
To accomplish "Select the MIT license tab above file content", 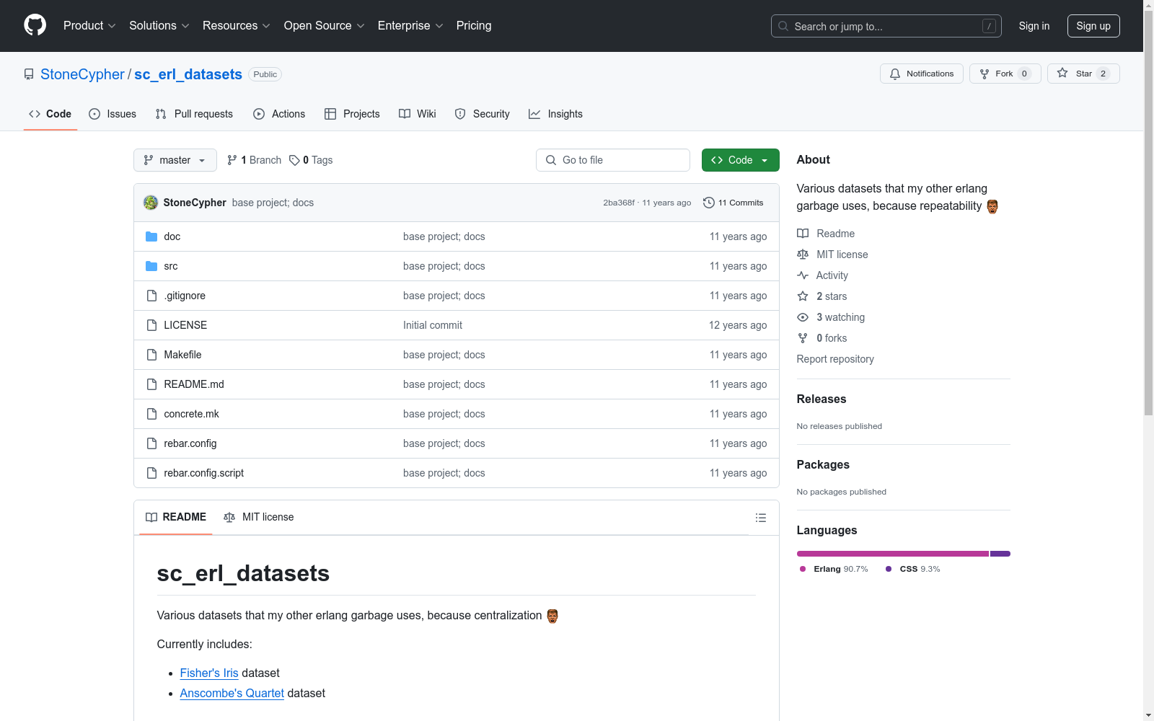I will click(x=259, y=517).
